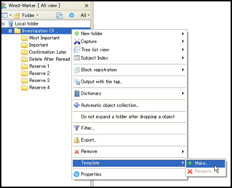This screenshot has height=188, width=232.
Task: Collapse the Investigation Of folder tree node
Action: [x=10, y=31]
